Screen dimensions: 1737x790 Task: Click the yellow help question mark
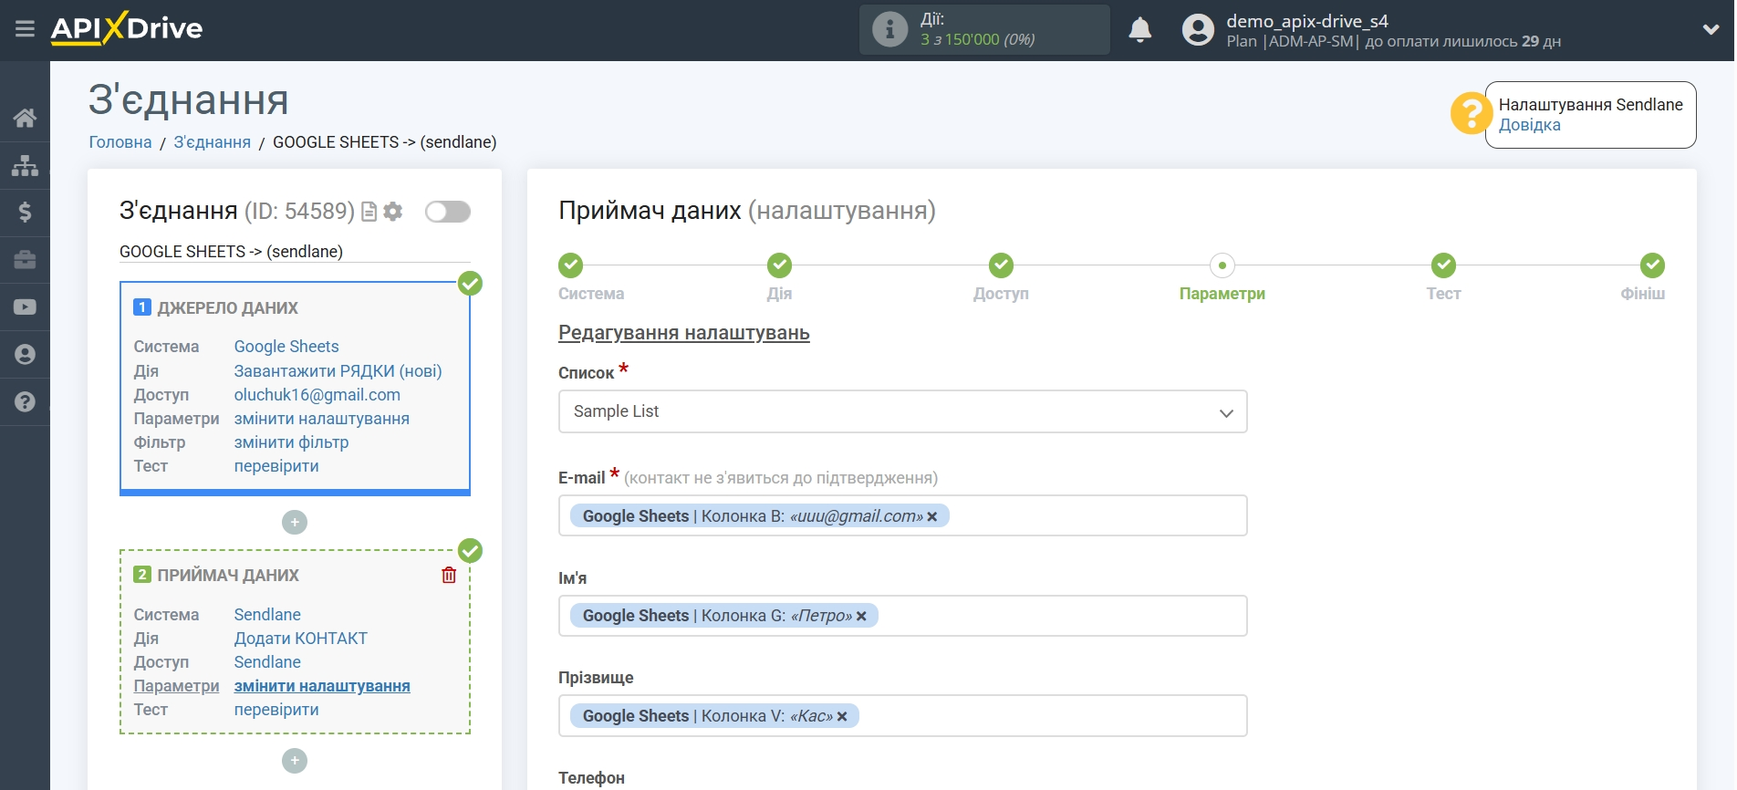pyautogui.click(x=1471, y=114)
